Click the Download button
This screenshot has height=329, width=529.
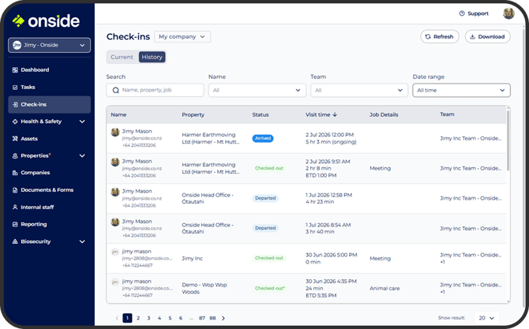pos(487,37)
